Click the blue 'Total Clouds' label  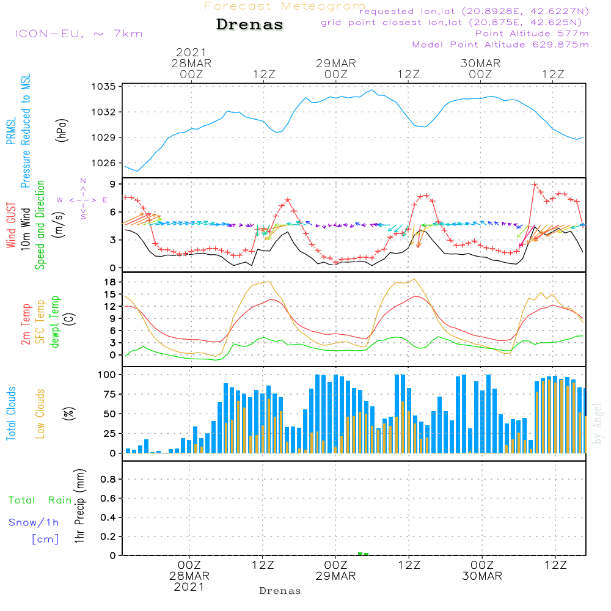(x=11, y=414)
